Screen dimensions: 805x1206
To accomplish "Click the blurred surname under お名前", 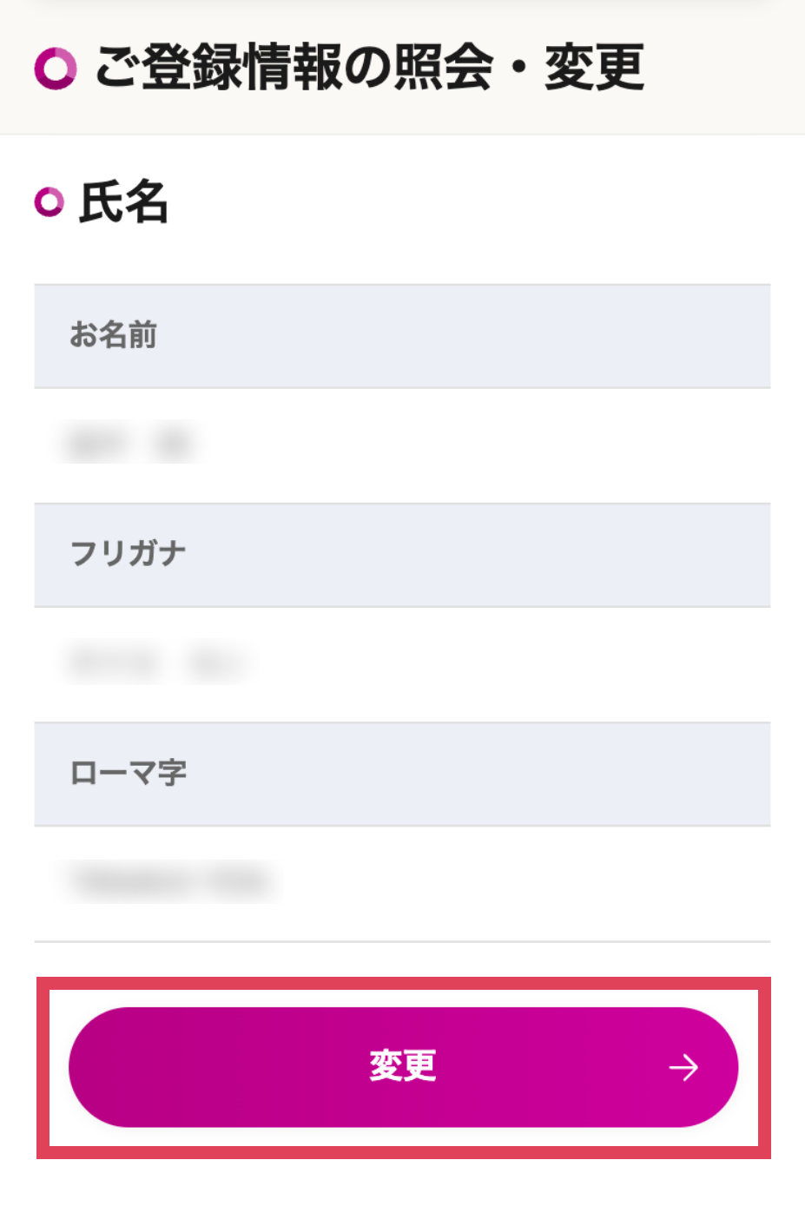I will tap(96, 444).
